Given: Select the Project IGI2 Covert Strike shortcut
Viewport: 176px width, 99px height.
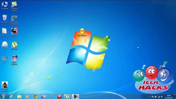Looking at the screenshot, I should [14, 20].
